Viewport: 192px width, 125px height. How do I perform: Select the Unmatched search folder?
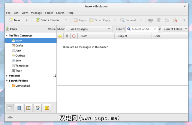coord(31,86)
